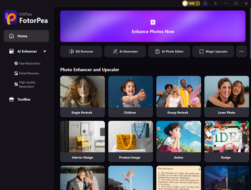Maximize the FotorPea window
Image resolution: width=251 pixels, height=190 pixels.
tap(236, 3)
